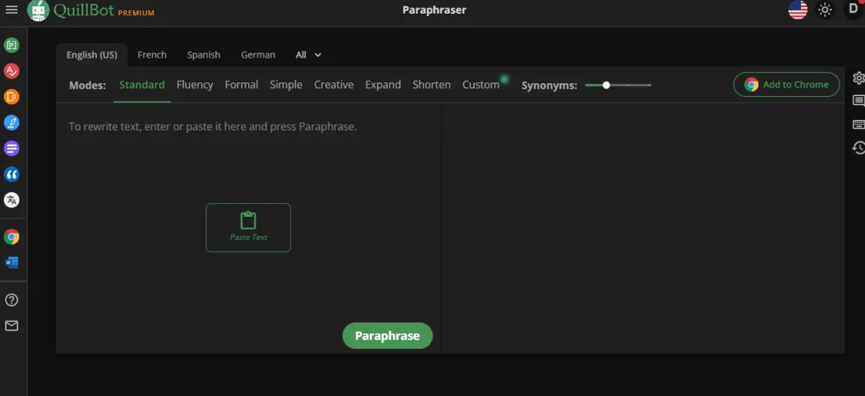Image resolution: width=865 pixels, height=396 pixels.
Task: Select the Fluency mode
Action: (195, 85)
